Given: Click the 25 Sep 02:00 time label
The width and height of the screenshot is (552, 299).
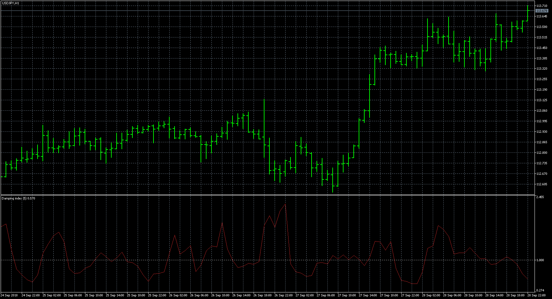Looking at the screenshot, I should 52,295.
